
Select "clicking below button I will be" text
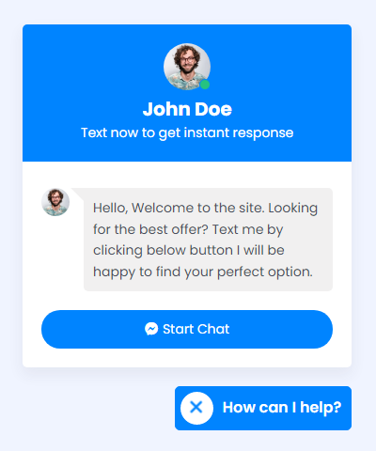[x=189, y=251]
